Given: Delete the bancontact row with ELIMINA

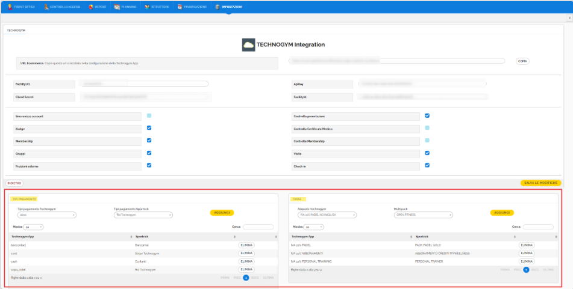Looking at the screenshot, I should (246, 245).
